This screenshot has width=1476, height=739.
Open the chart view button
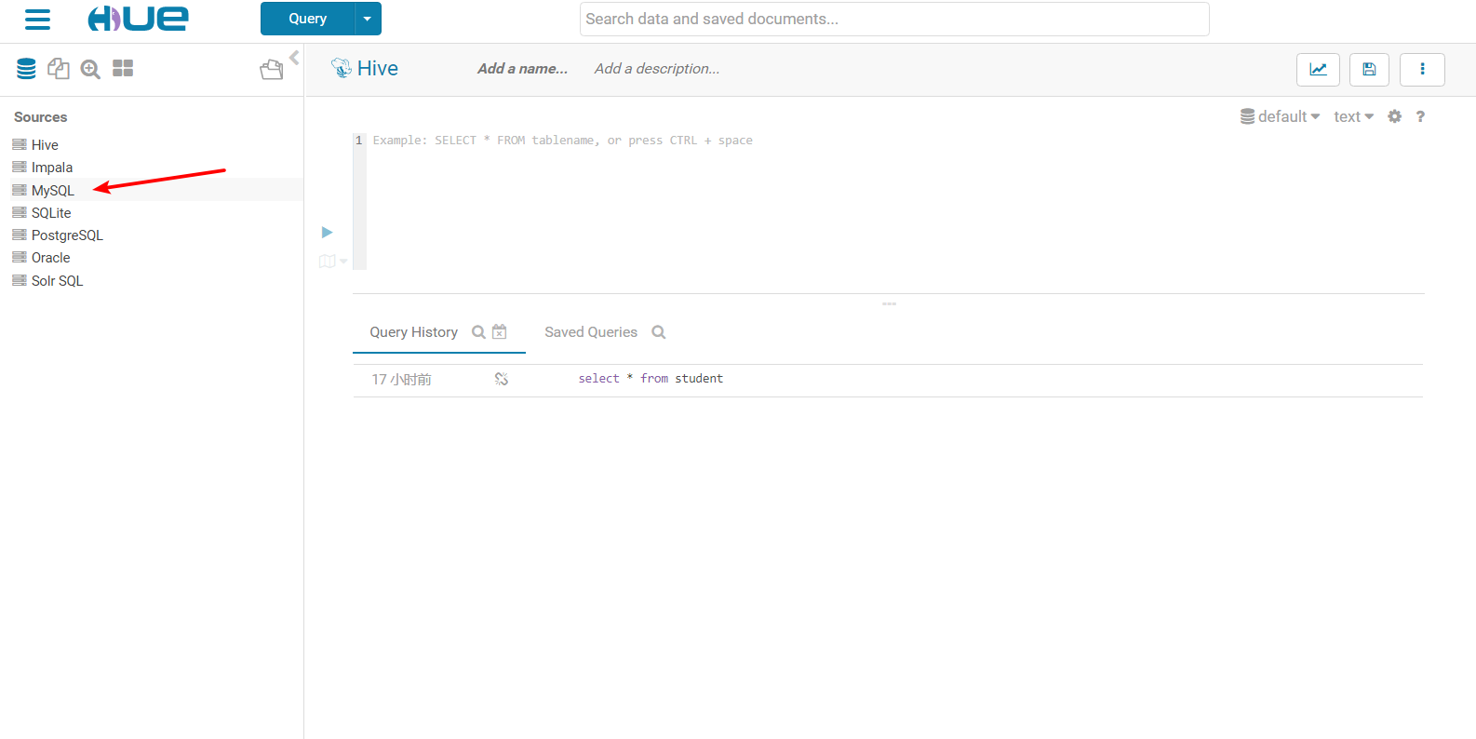pyautogui.click(x=1318, y=69)
